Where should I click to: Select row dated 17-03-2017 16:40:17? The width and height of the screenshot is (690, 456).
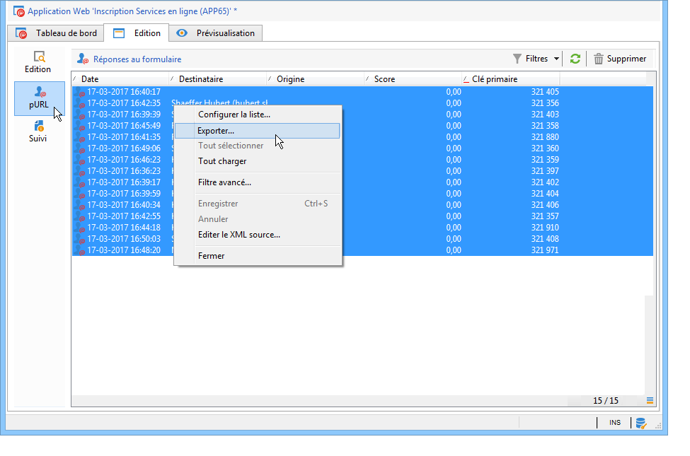362,91
